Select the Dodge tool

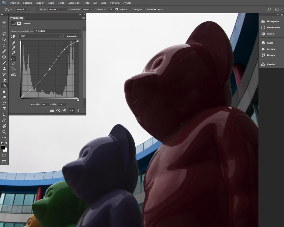(4, 97)
